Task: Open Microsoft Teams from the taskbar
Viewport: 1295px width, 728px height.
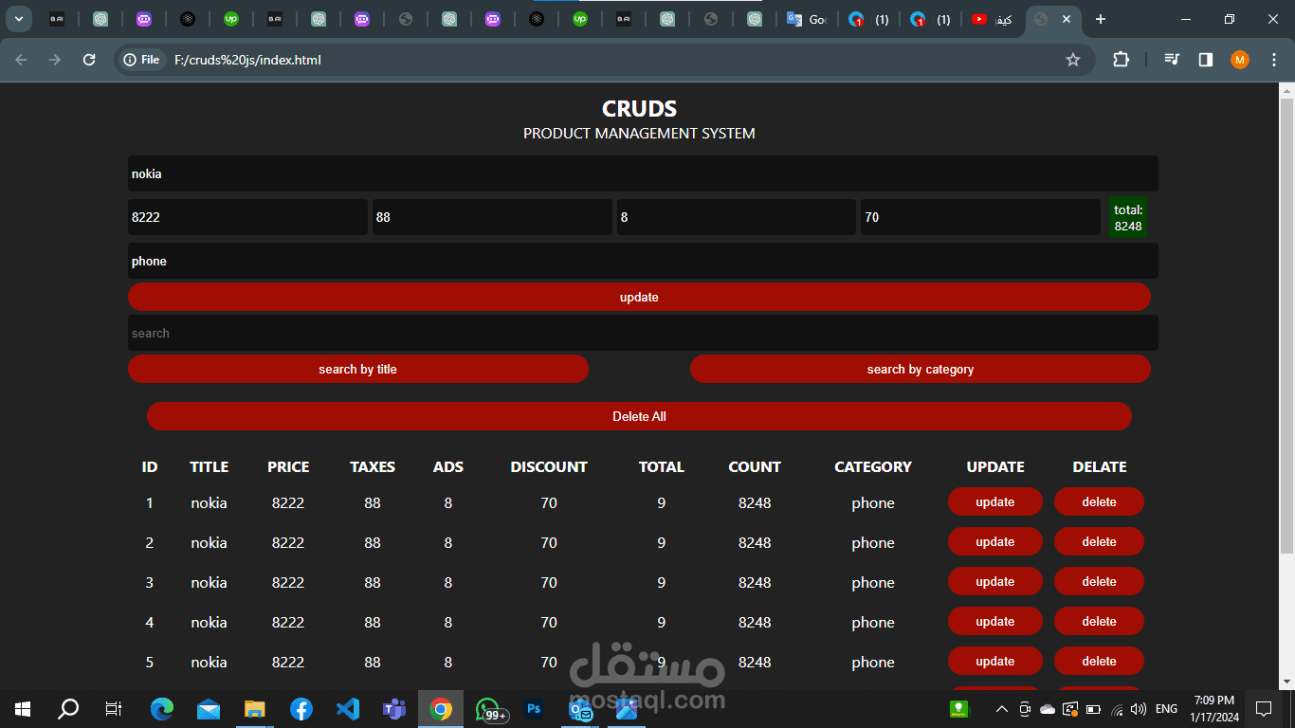Action: [394, 708]
